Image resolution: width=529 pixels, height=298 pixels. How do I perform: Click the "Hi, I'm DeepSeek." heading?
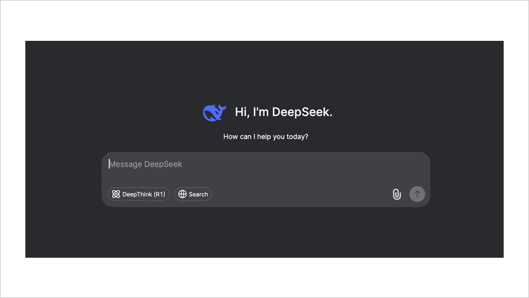[x=283, y=112]
